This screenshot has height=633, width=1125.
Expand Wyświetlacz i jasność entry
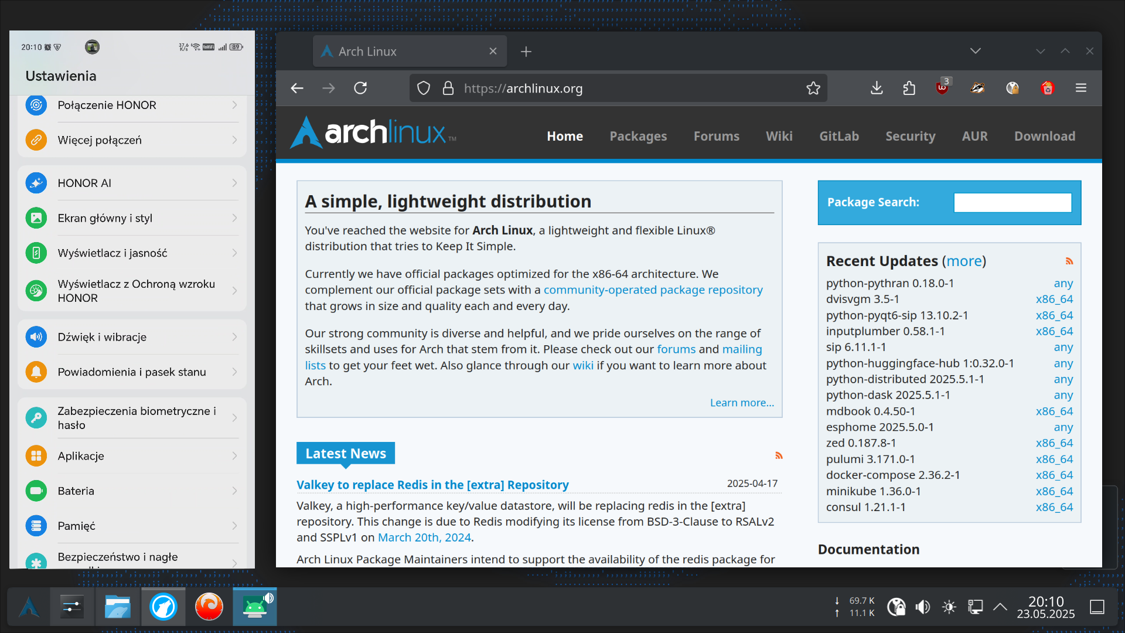tap(132, 253)
